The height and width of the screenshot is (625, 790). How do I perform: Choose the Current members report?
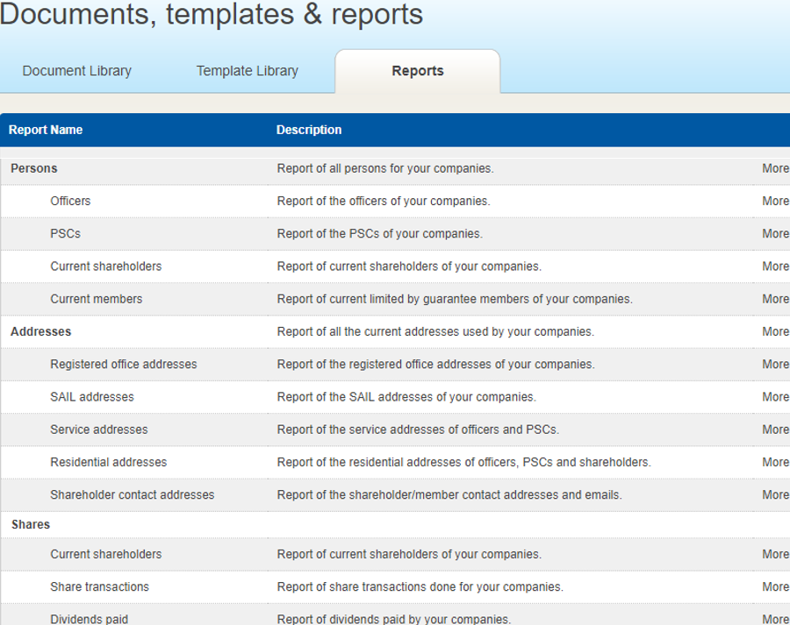pyautogui.click(x=96, y=299)
